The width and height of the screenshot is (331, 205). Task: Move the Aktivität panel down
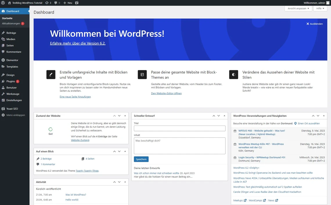119,182
